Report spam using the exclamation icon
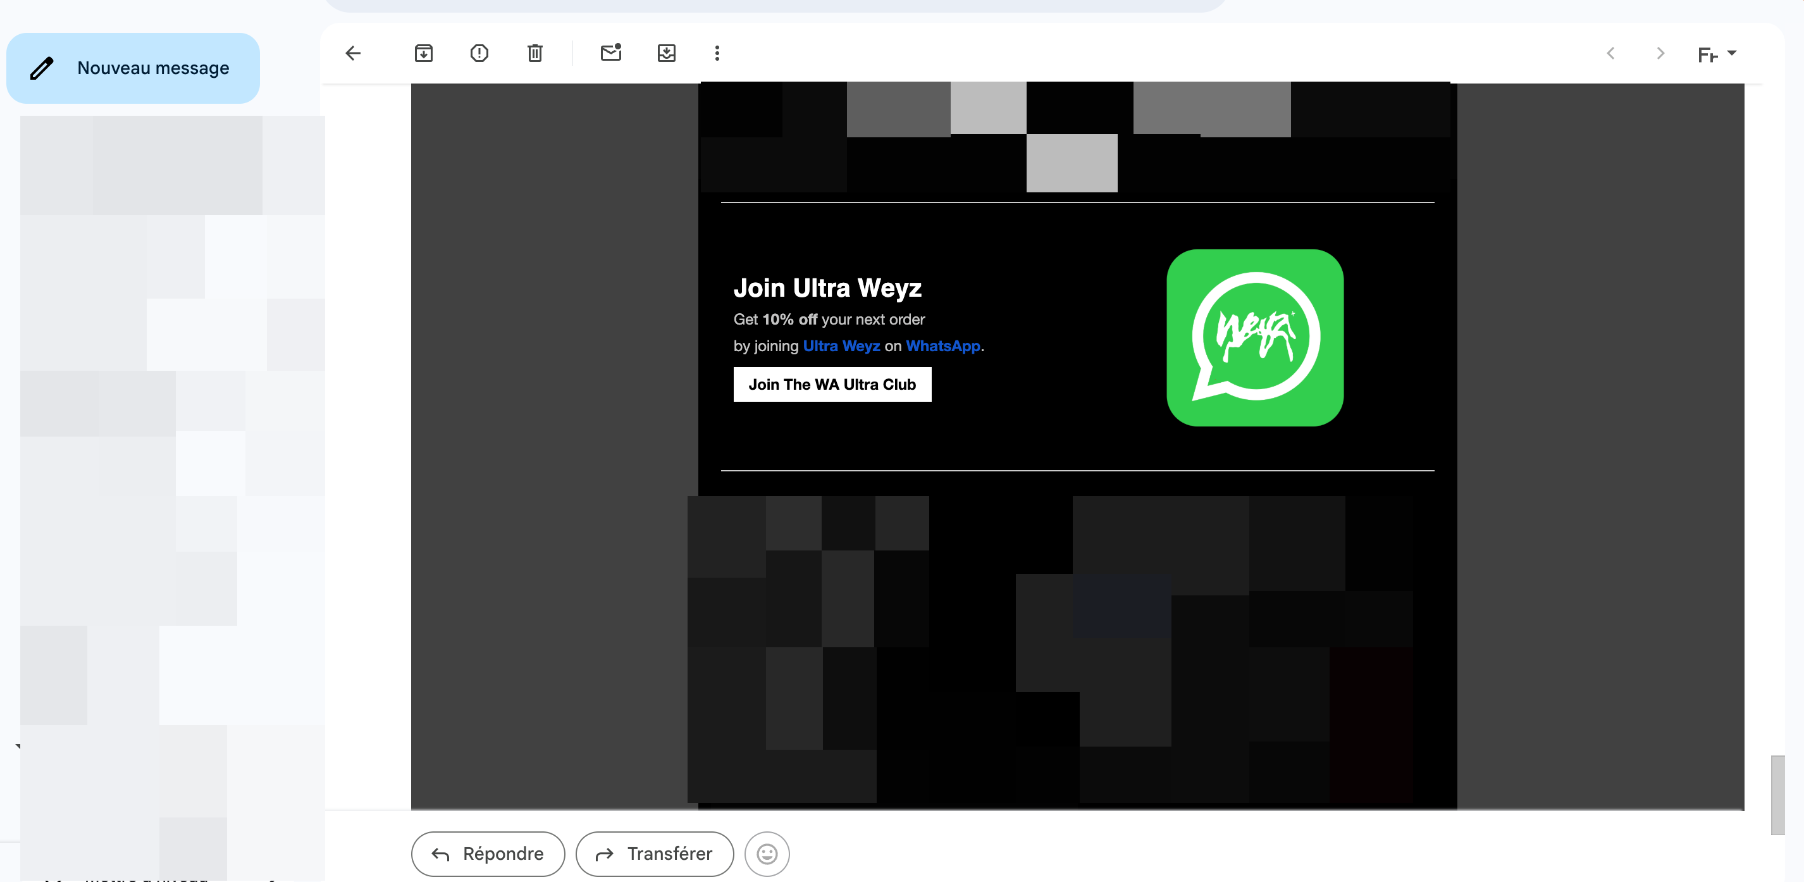Image resolution: width=1804 pixels, height=882 pixels. (479, 53)
